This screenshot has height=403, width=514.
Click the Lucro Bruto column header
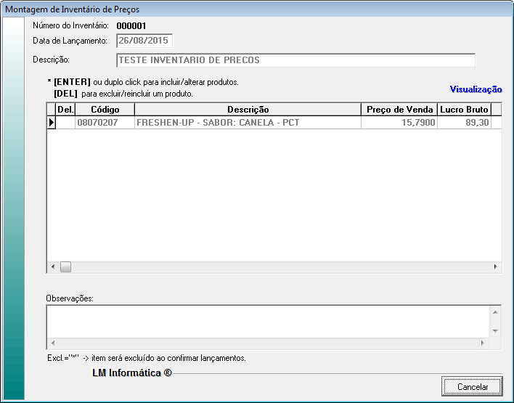463,110
